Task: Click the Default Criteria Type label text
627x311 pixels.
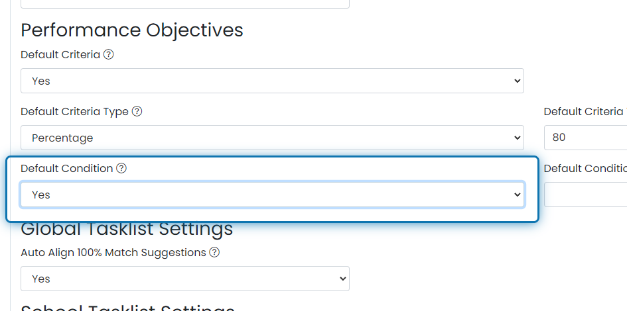Action: [x=74, y=112]
